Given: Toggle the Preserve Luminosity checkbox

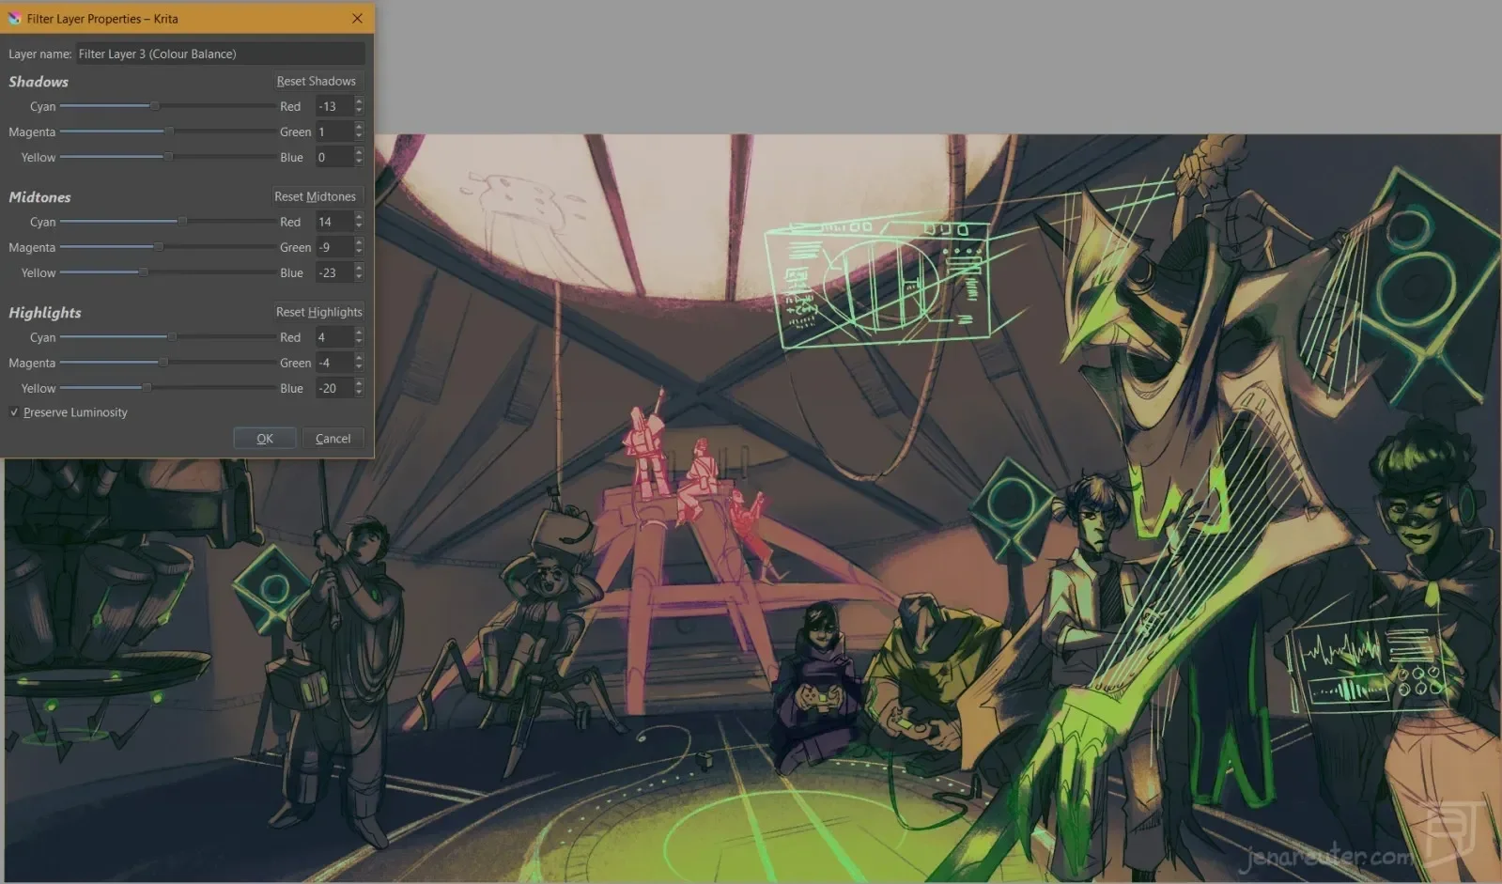Looking at the screenshot, I should [14, 412].
